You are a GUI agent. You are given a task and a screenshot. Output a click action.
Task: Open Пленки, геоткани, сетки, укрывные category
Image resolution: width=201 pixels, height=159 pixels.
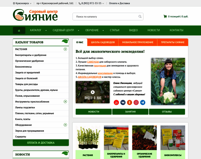(x=41, y=113)
